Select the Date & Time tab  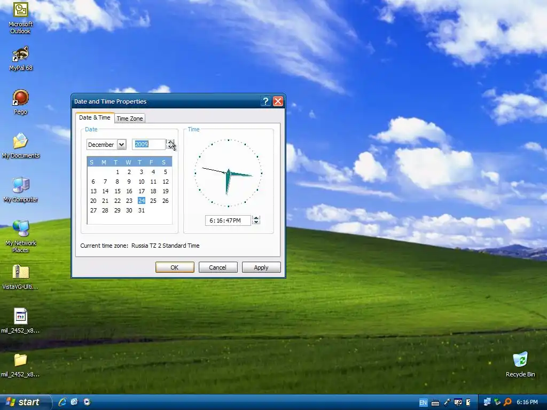pyautogui.click(x=95, y=117)
